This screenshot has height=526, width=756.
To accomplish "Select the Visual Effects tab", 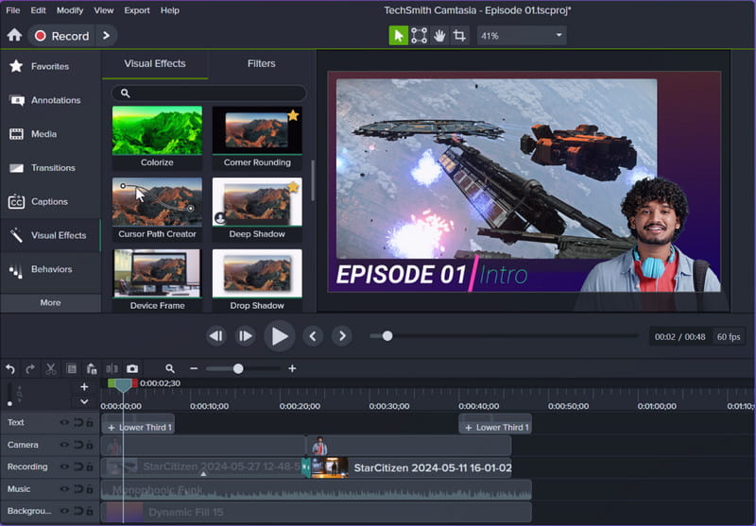I will point(155,63).
